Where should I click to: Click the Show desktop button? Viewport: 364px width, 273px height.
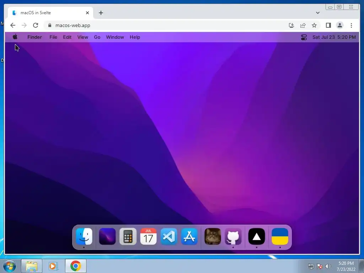362,266
